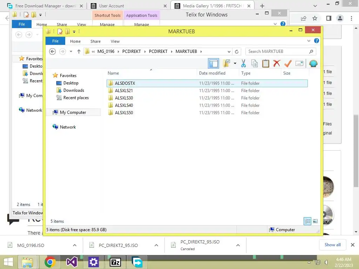The height and width of the screenshot is (269, 359).
Task: Click the blue shell icon
Action: 313,63
